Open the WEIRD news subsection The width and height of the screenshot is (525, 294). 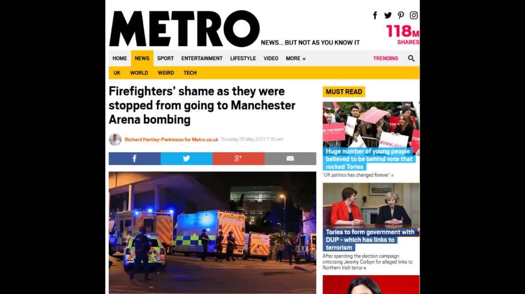tap(166, 73)
